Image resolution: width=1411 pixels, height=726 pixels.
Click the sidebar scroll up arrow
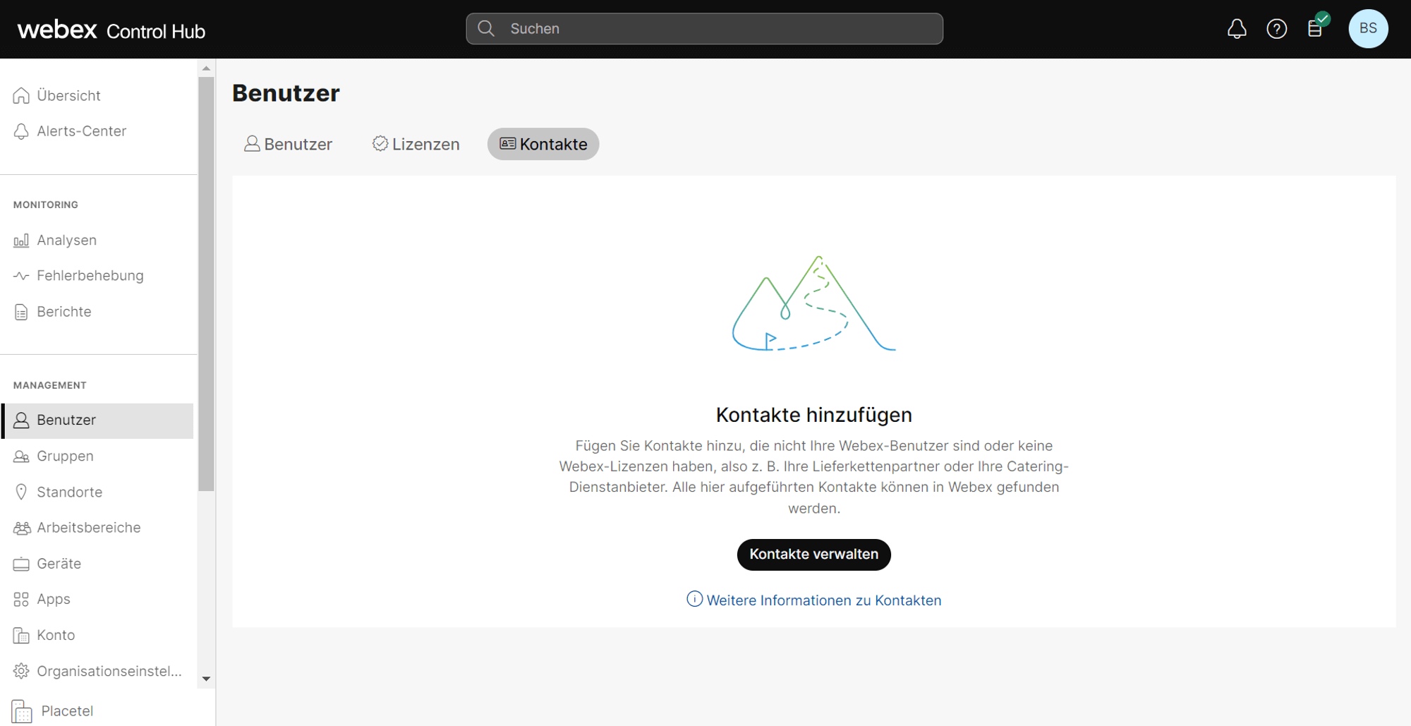pos(206,68)
